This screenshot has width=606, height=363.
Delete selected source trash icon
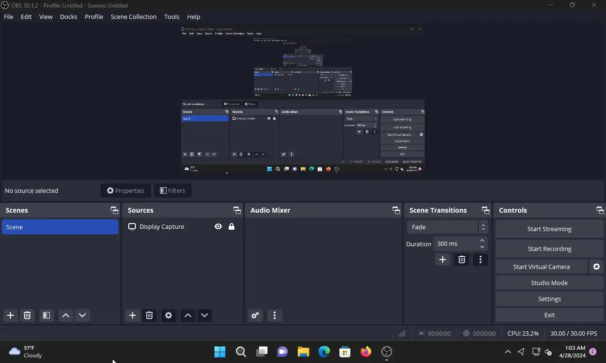pyautogui.click(x=149, y=315)
